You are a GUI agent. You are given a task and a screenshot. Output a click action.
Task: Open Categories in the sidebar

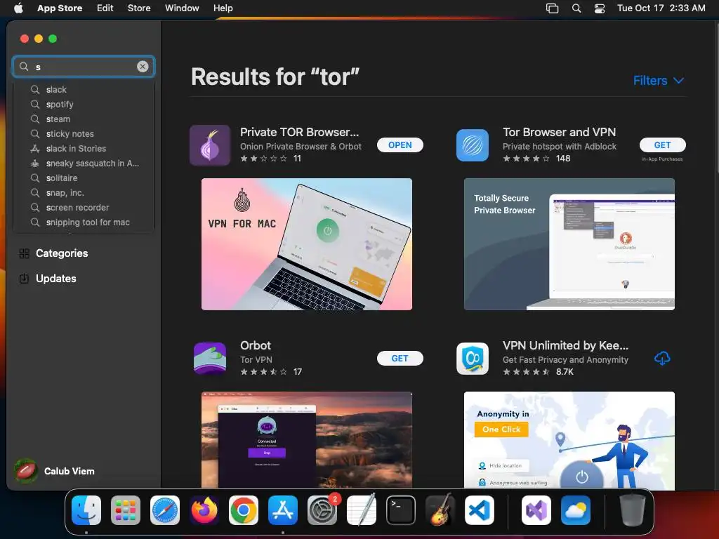click(x=62, y=253)
